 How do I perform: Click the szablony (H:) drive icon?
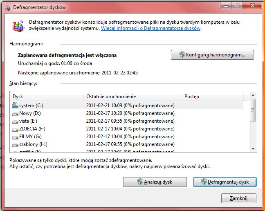[16, 144]
